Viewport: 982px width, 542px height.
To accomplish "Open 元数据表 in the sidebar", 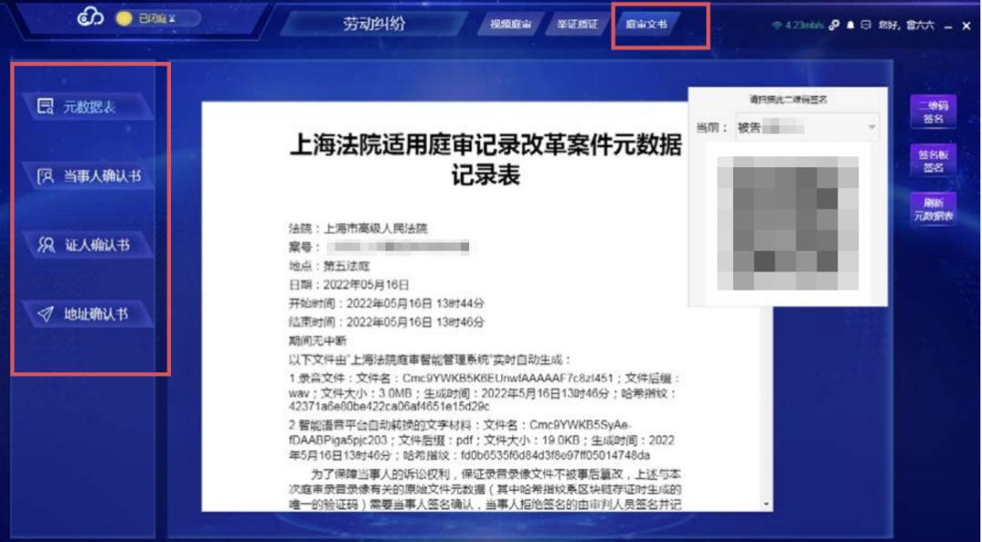I will [x=87, y=106].
